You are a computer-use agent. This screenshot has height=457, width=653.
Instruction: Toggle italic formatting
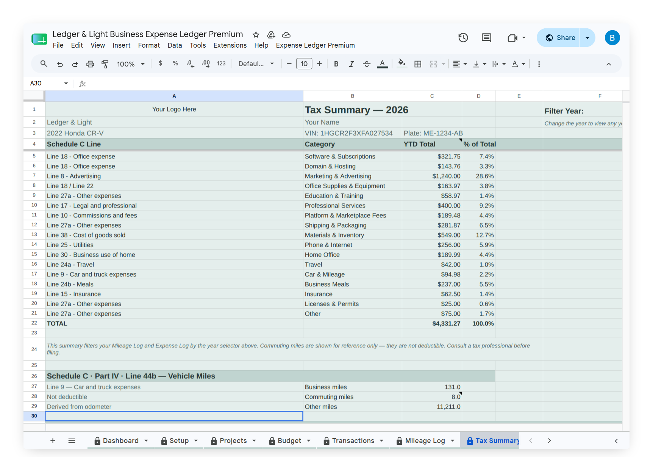351,64
